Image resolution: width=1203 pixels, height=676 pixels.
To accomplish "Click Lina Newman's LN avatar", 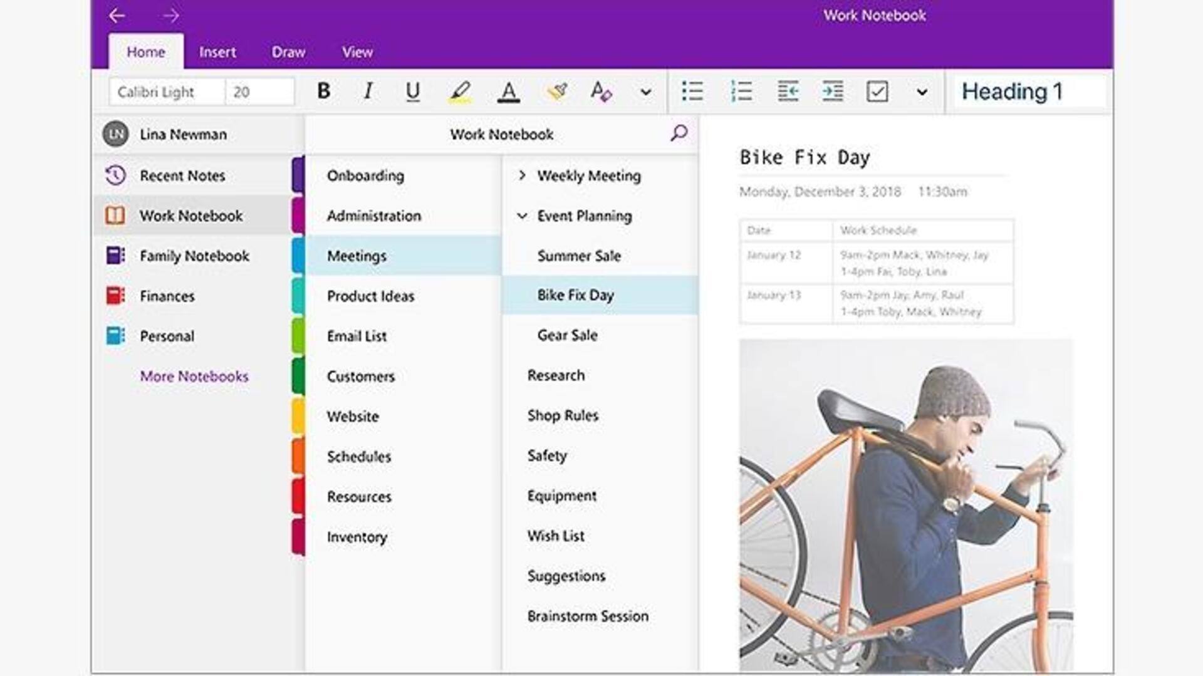I will [x=116, y=134].
